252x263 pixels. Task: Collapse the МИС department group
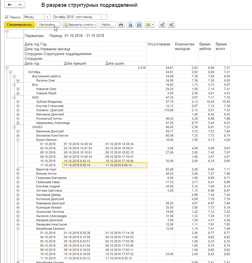tap(14, 97)
